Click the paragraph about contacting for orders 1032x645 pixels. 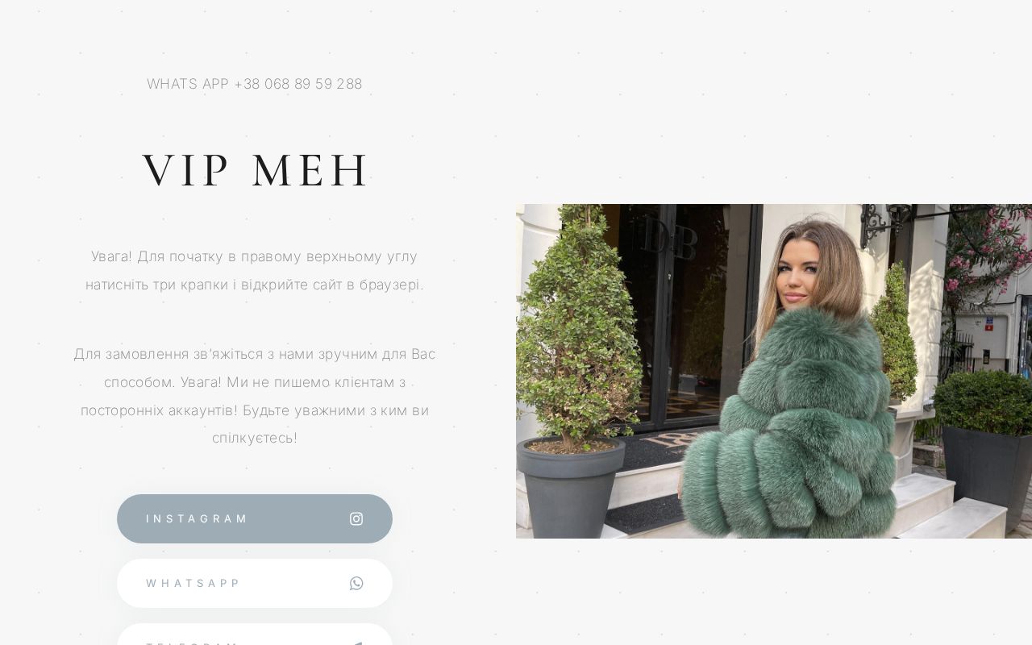pos(255,396)
